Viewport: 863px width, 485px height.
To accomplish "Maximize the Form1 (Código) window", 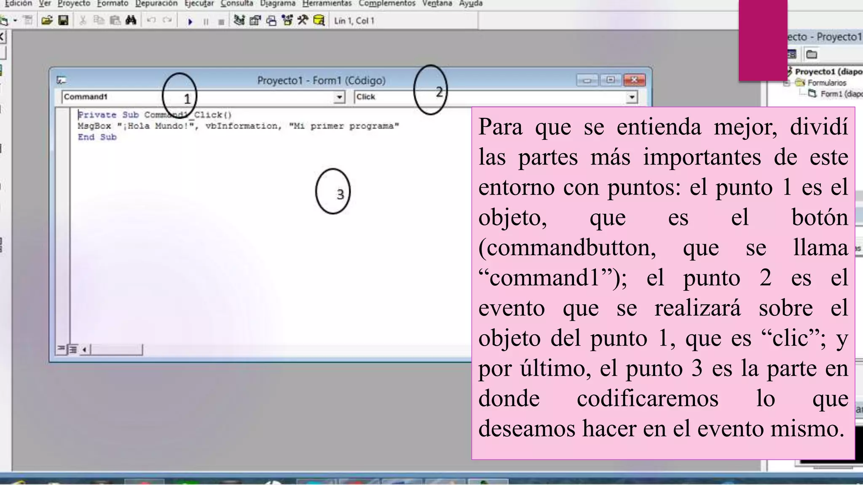I will (610, 80).
